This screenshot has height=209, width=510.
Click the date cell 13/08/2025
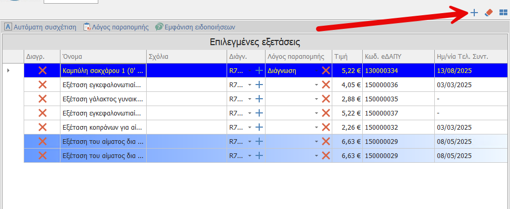coord(471,70)
